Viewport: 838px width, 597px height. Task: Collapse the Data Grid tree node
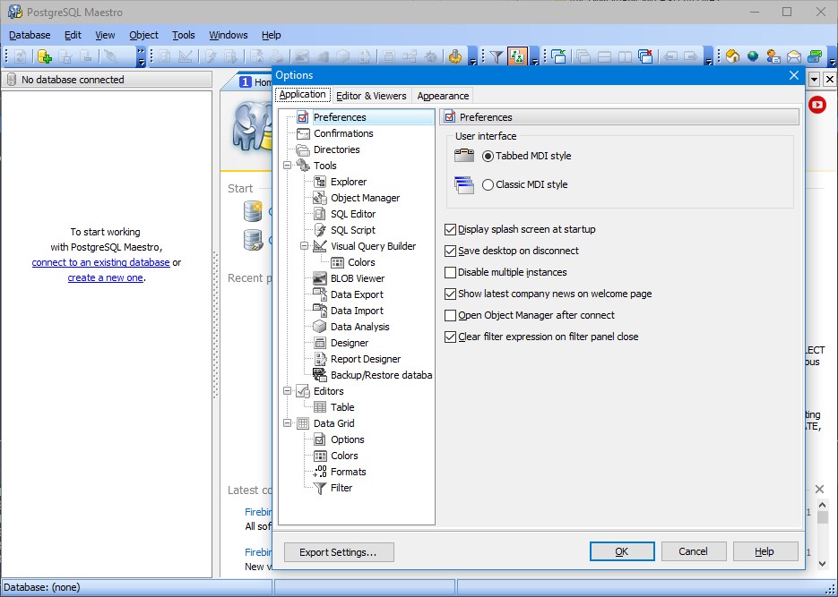[288, 423]
